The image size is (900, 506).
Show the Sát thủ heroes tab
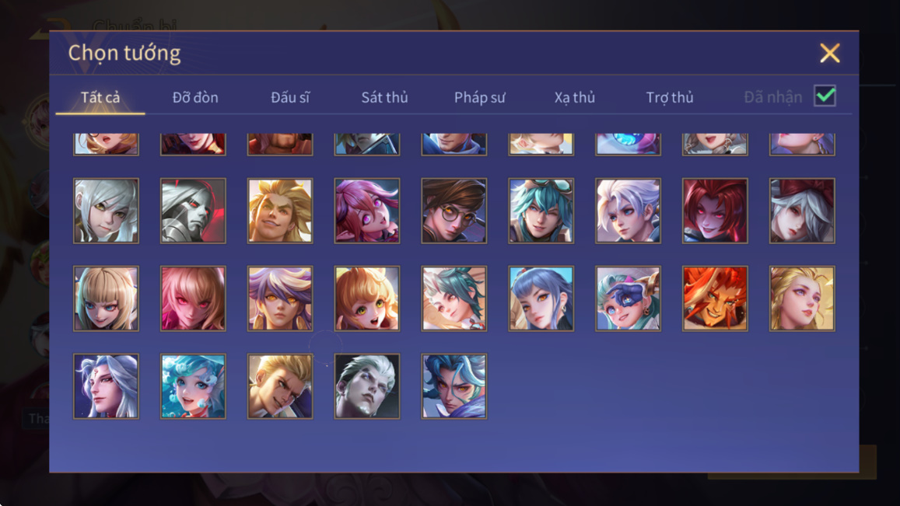coord(384,97)
